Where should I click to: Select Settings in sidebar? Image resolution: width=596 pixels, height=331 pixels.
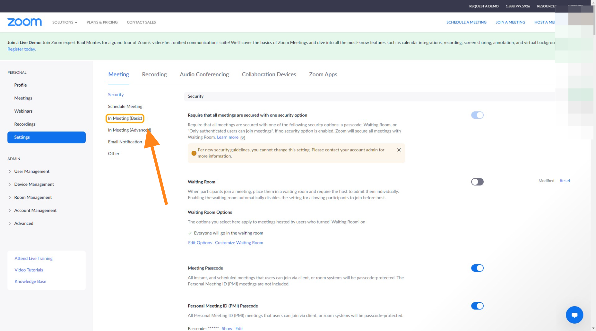click(46, 137)
